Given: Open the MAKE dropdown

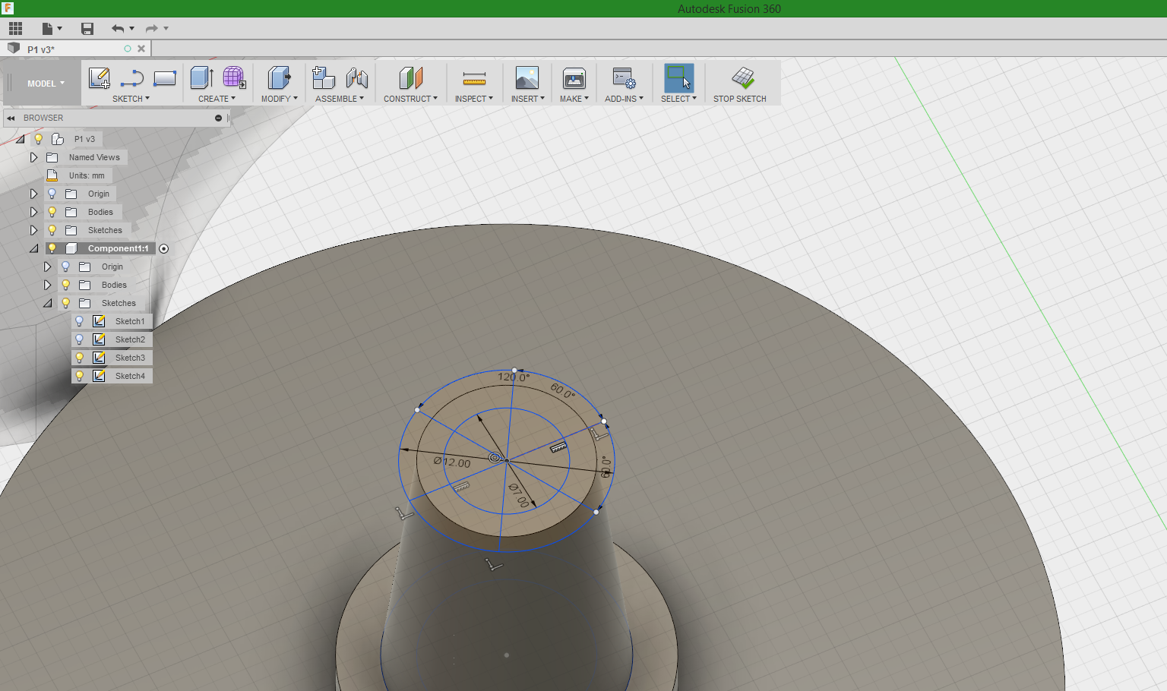Looking at the screenshot, I should pyautogui.click(x=574, y=99).
